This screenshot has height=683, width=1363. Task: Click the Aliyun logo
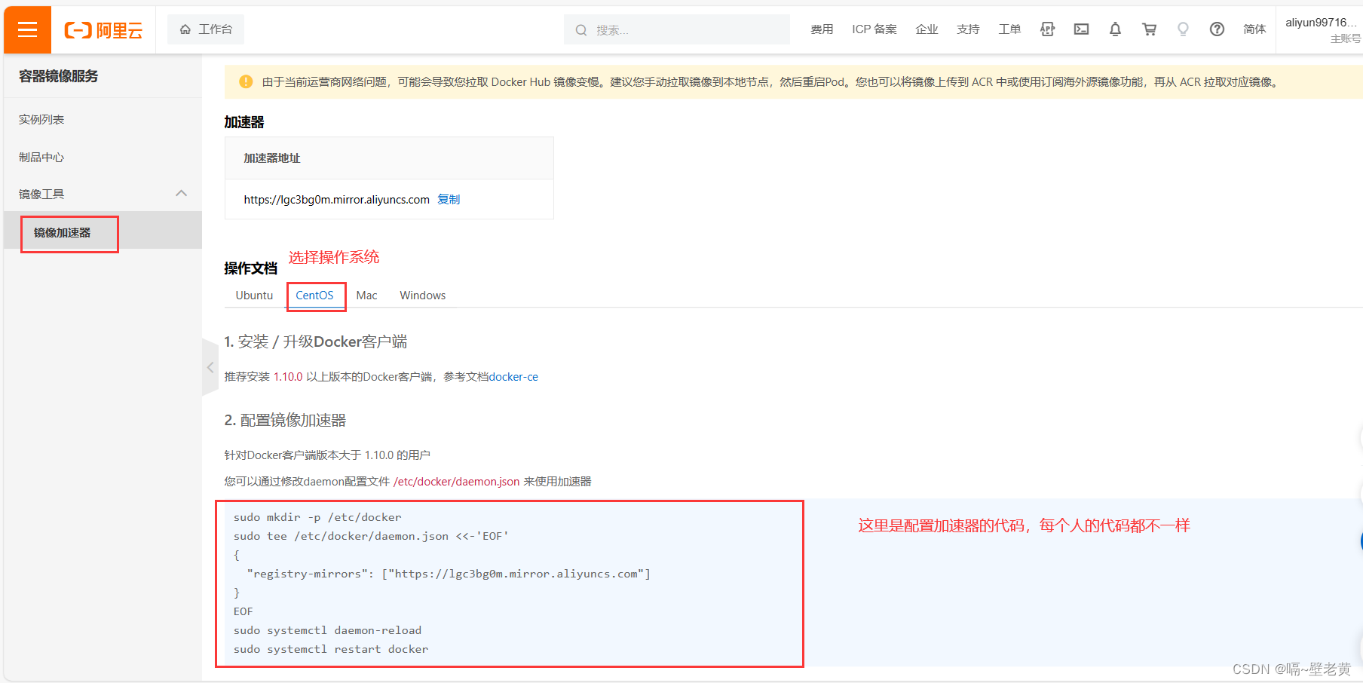pyautogui.click(x=103, y=30)
